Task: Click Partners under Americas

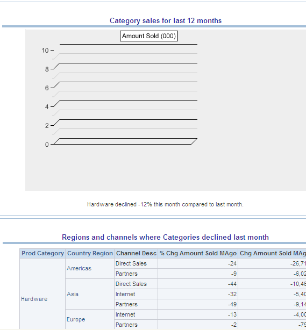Action: [x=126, y=274]
